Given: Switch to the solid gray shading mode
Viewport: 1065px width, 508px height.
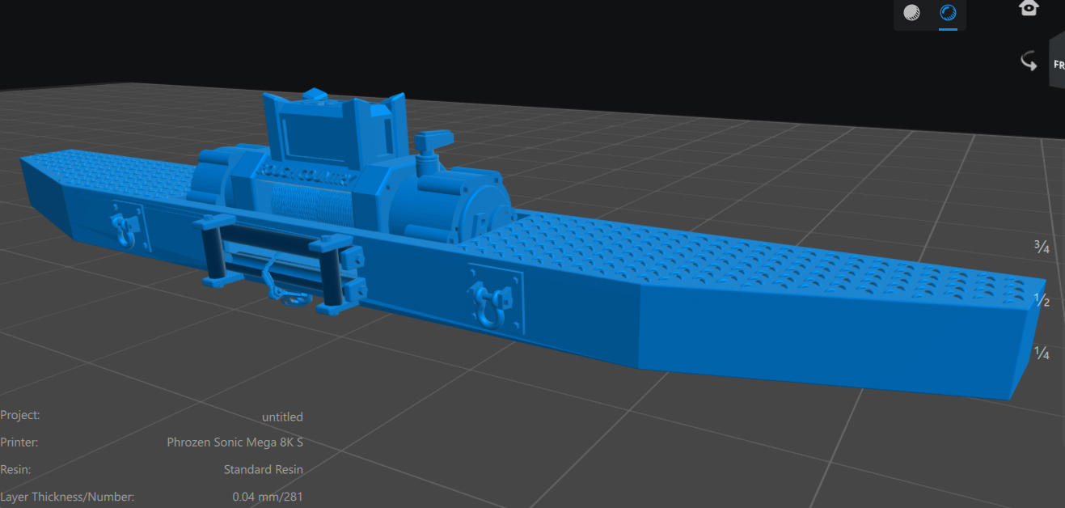Looking at the screenshot, I should [x=911, y=13].
